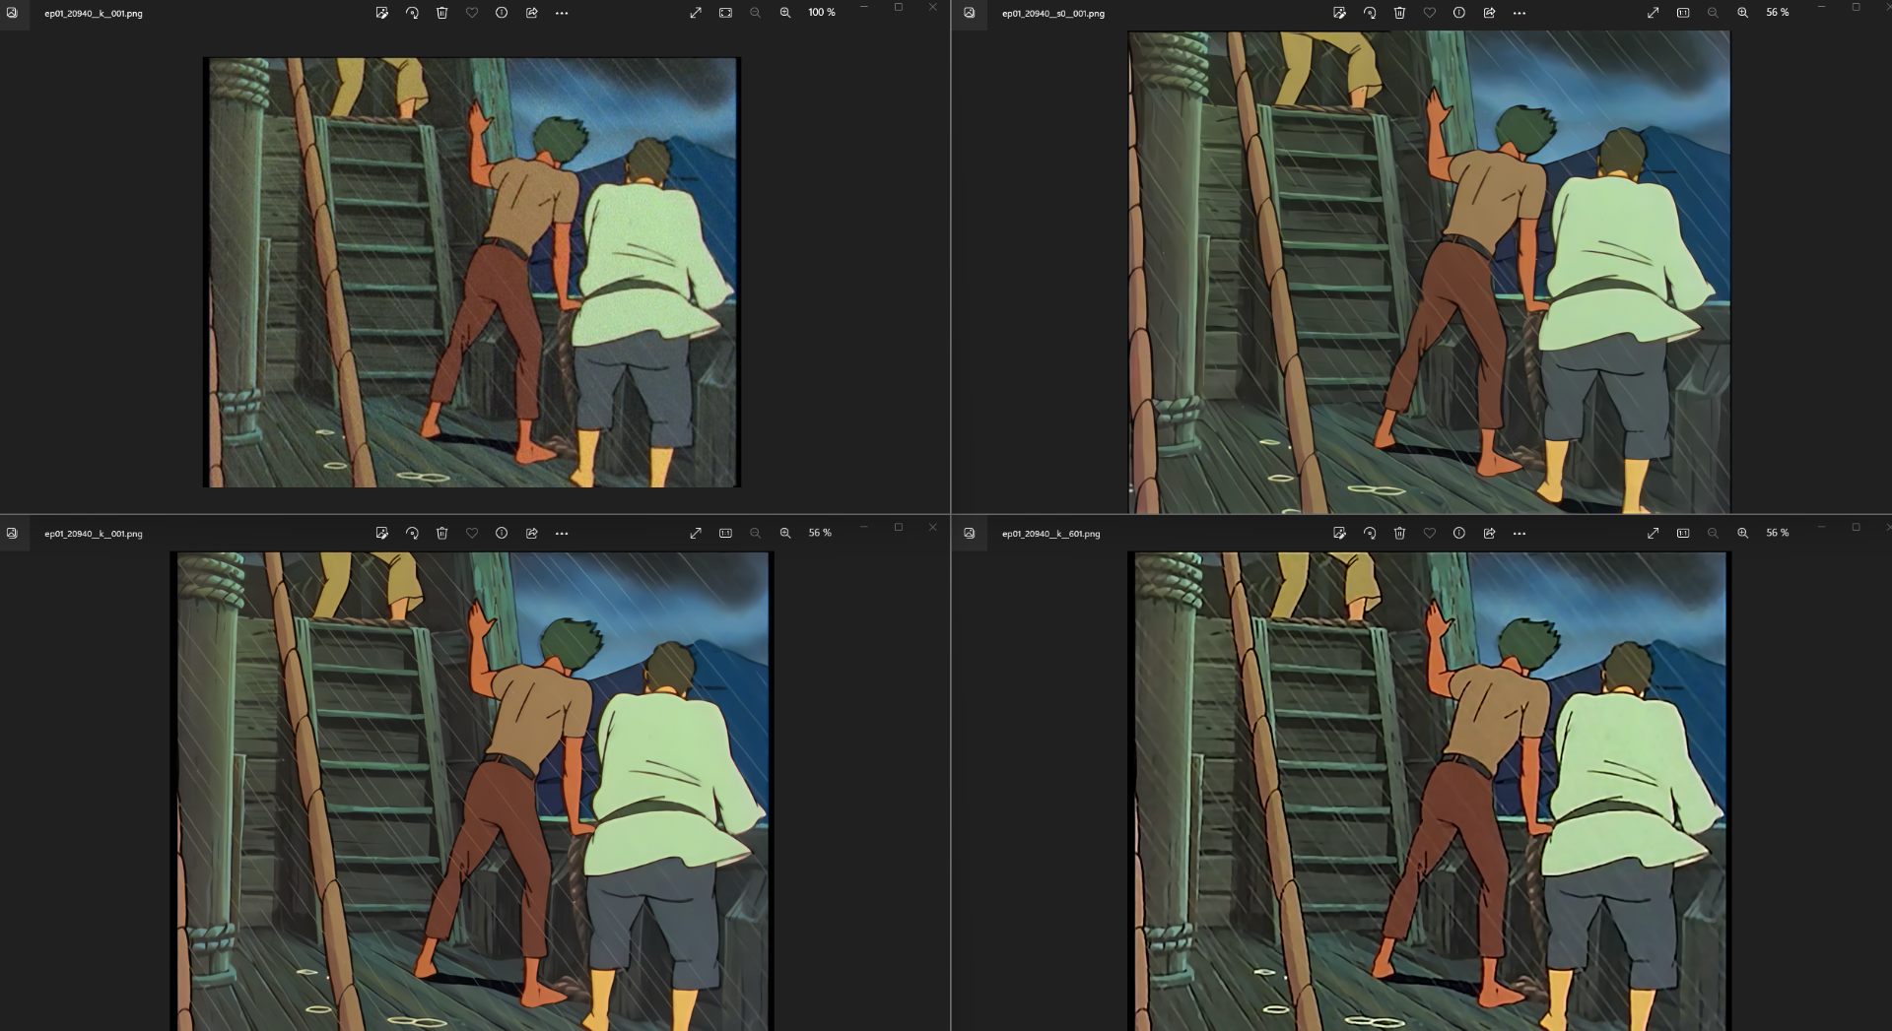Enter full screen in the s0_001.png window
Screen dimensions: 1892x1031
pos(1653,13)
